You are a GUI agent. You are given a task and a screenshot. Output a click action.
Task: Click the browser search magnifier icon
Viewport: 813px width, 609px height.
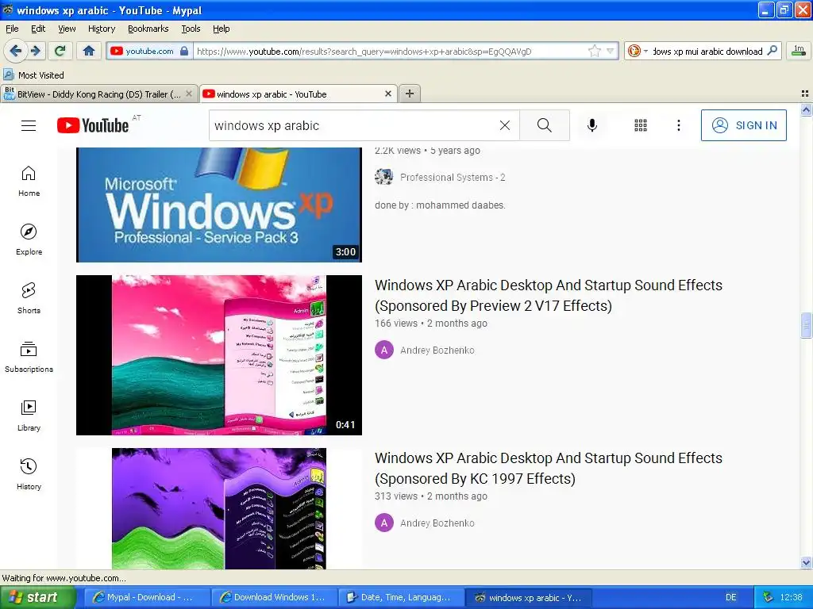click(x=772, y=51)
